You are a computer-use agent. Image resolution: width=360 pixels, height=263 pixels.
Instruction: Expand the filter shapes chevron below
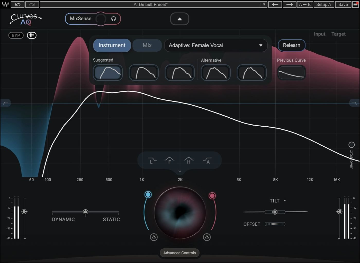click(x=180, y=171)
